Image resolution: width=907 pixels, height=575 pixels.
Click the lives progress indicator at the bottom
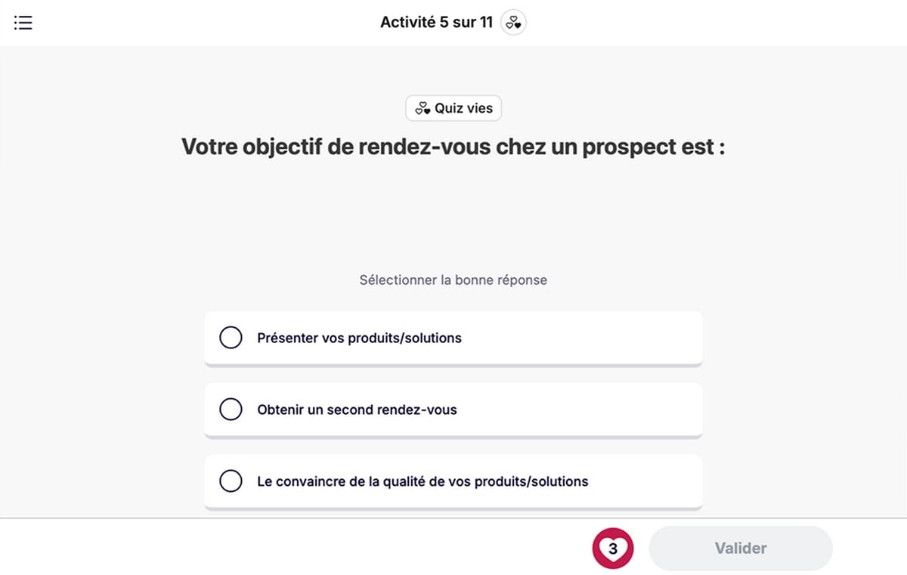coord(613,548)
